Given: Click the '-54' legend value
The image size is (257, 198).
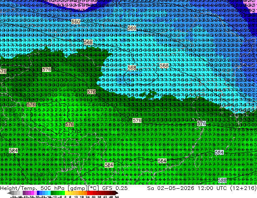Looking at the screenshot, I should point(13,197).
